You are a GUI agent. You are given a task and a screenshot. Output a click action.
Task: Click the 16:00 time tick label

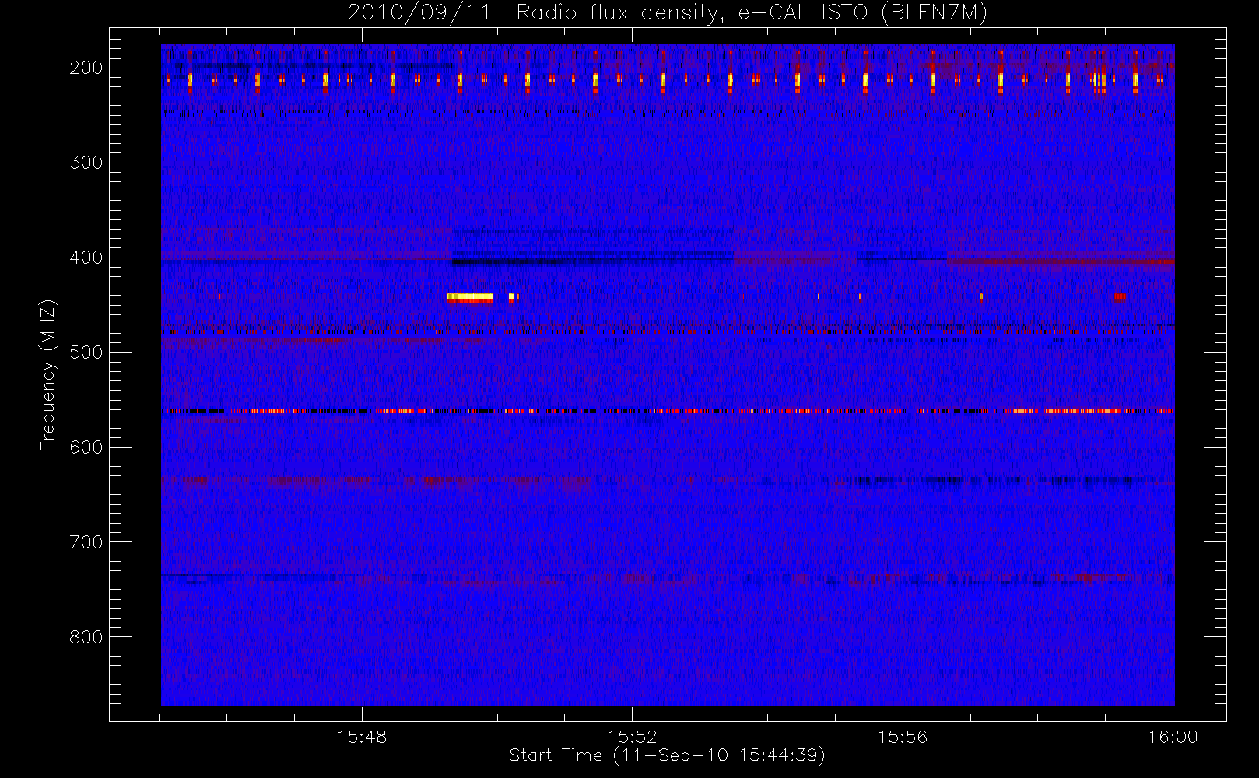tap(1173, 737)
